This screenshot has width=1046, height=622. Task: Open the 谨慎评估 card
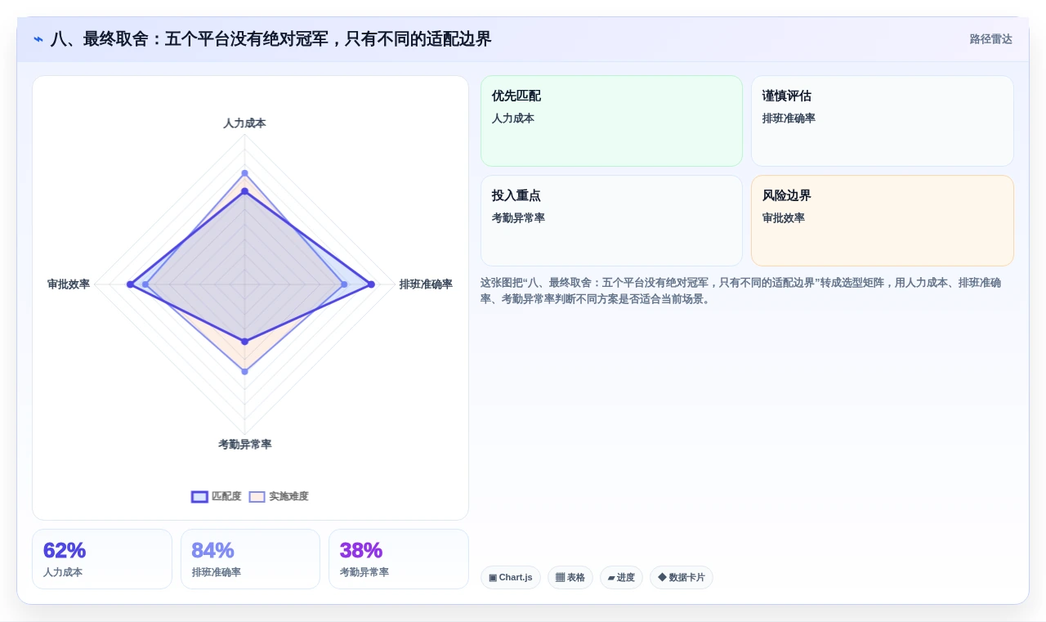click(x=883, y=121)
